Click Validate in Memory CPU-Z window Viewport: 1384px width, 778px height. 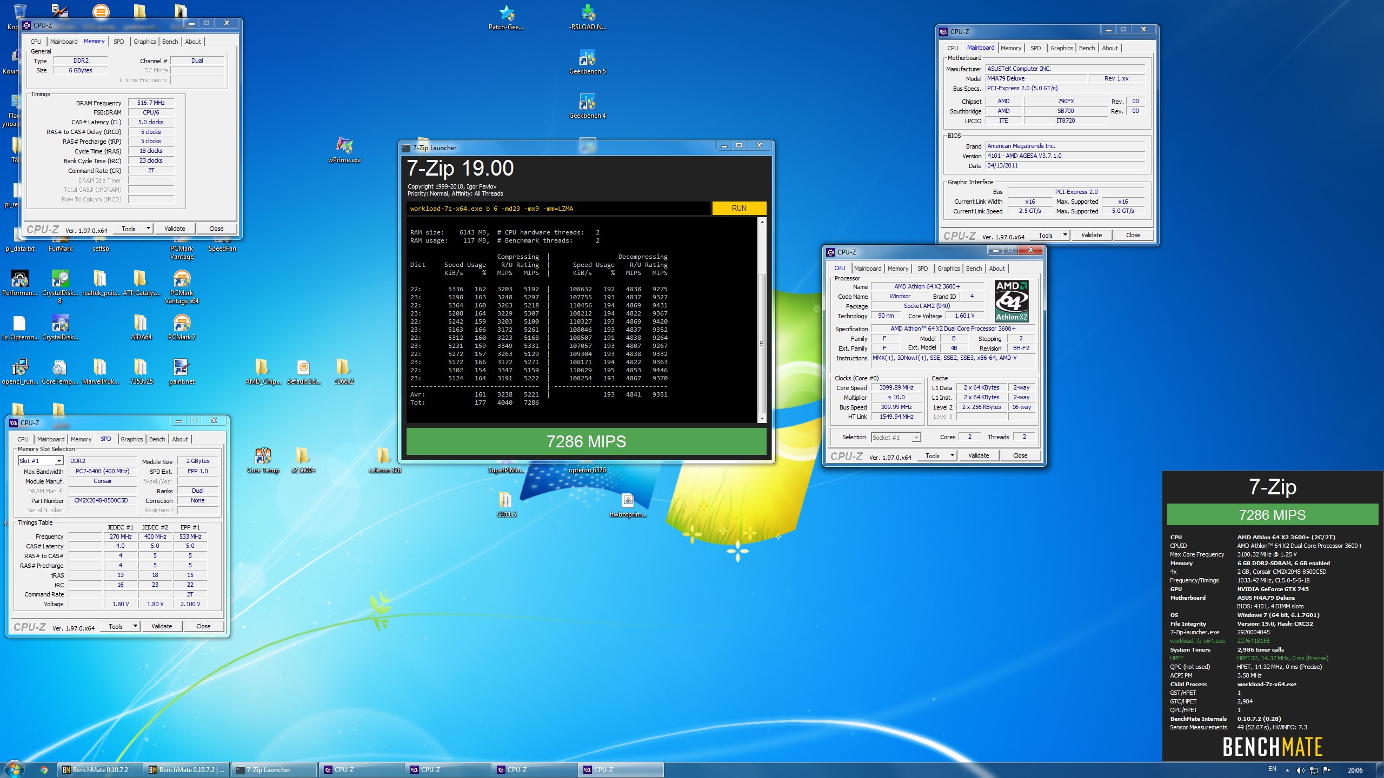click(175, 229)
